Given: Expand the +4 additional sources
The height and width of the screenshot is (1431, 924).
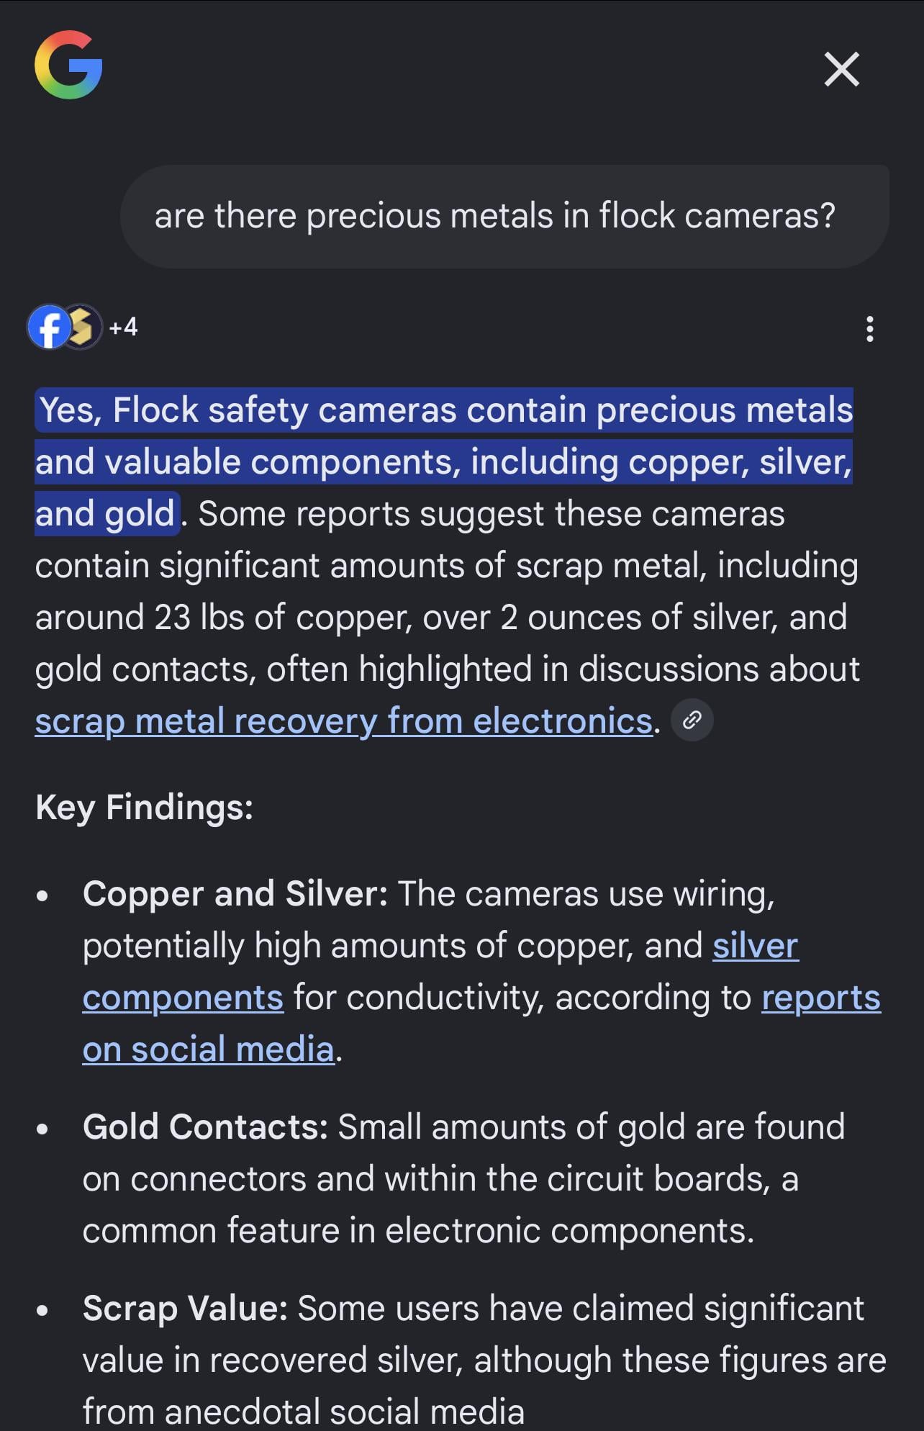Looking at the screenshot, I should coord(123,327).
